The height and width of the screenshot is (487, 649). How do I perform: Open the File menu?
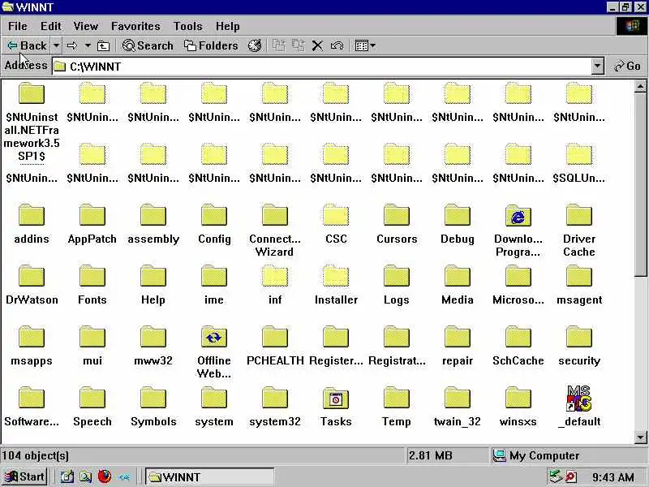click(18, 26)
